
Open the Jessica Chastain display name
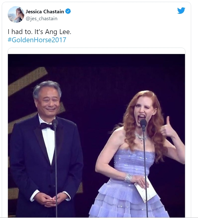[x=45, y=12]
